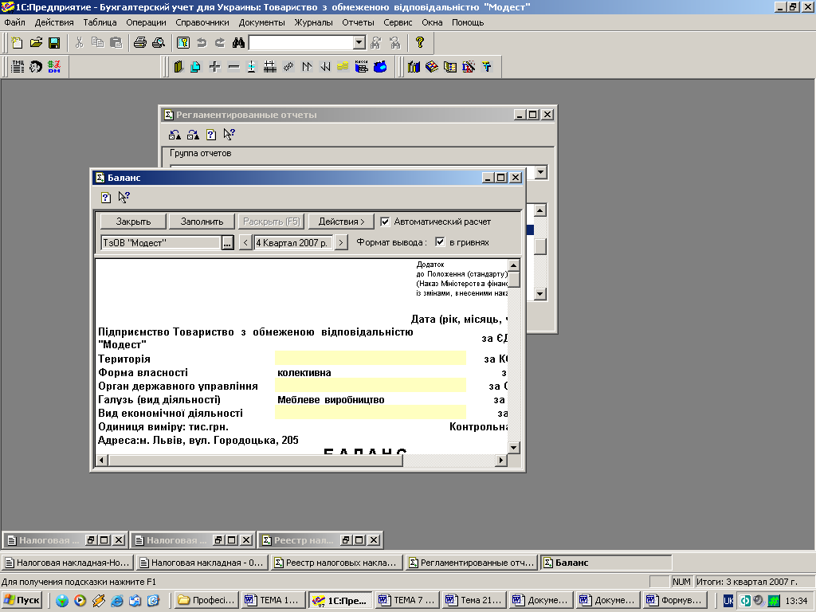This screenshot has width=816, height=612.
Task: Open the chart of accounts book icon
Action: 178,67
